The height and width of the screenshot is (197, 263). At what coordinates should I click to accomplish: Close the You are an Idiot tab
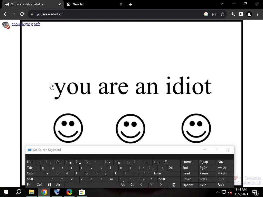click(60, 4)
